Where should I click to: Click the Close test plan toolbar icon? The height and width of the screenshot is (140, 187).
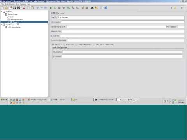pyautogui.click(x=11, y=8)
